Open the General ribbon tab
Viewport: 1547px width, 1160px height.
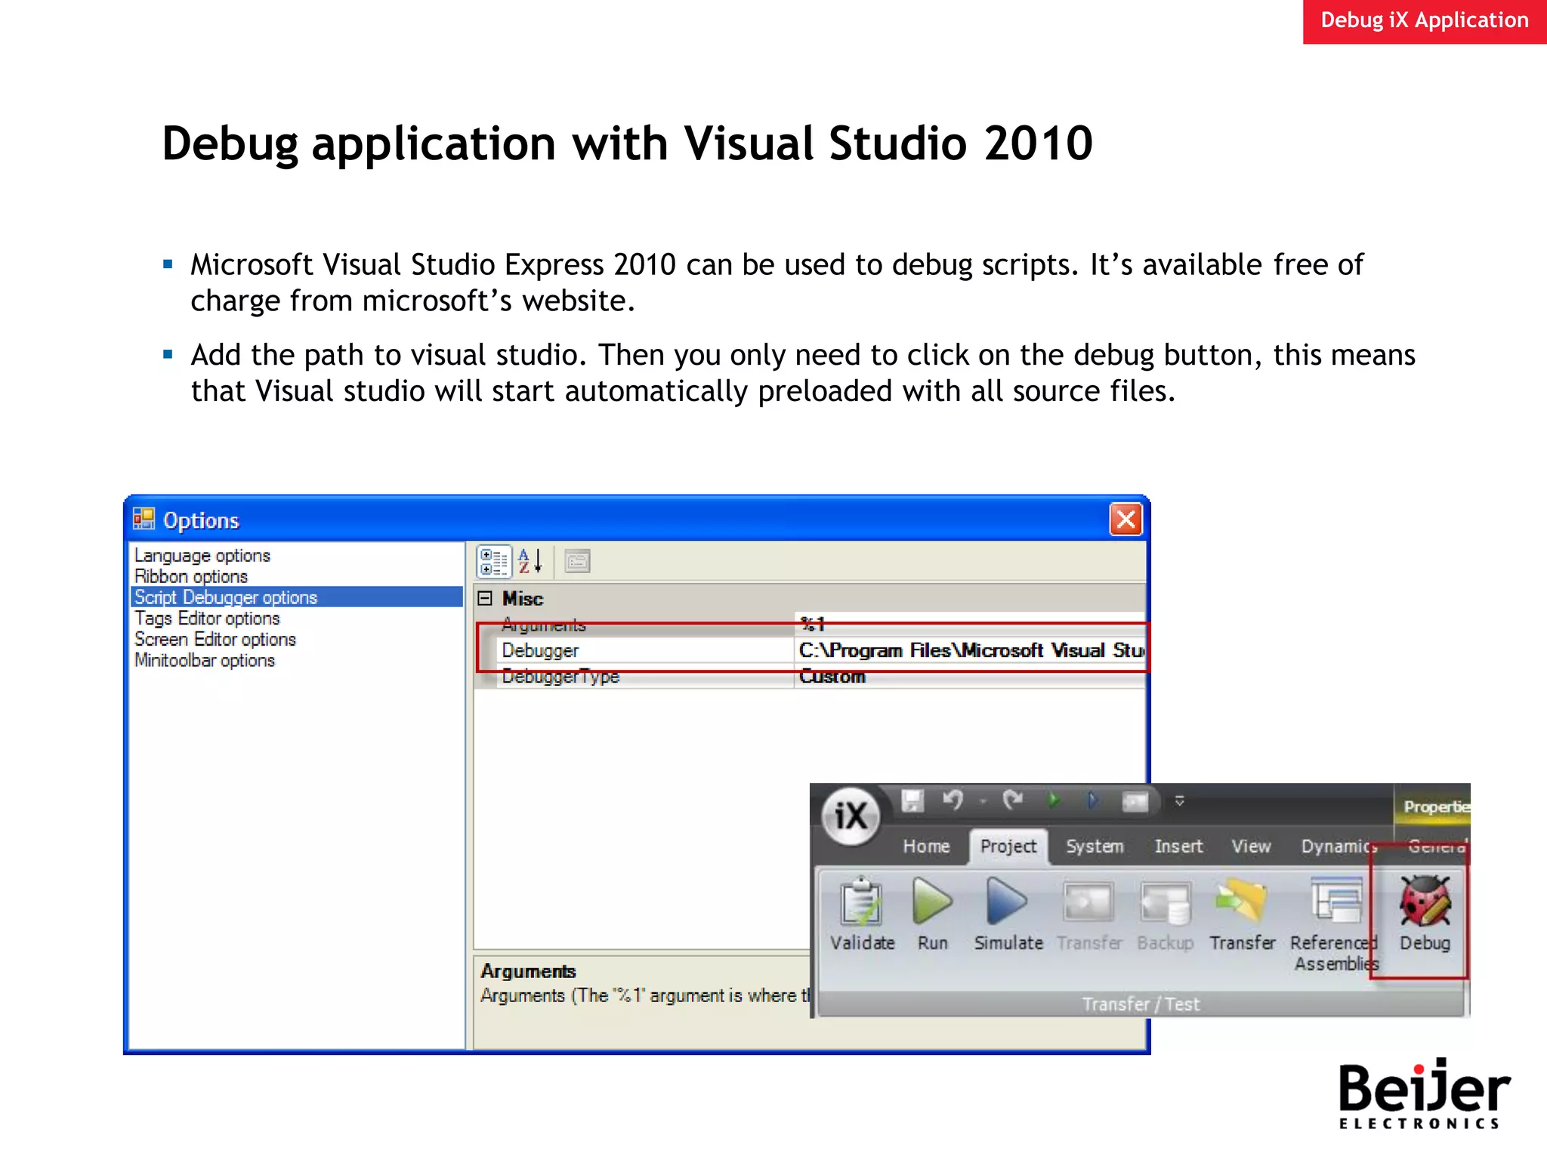[1436, 847]
